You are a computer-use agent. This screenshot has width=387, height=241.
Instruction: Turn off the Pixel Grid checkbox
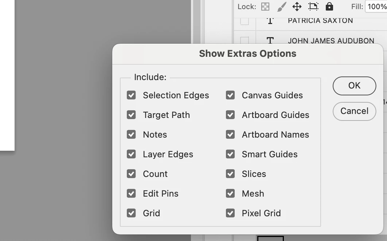(x=230, y=213)
